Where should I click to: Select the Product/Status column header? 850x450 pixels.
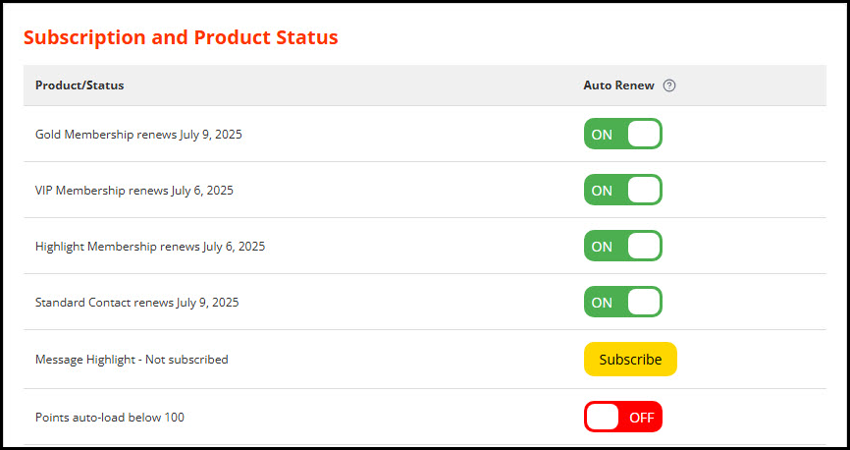[x=80, y=85]
